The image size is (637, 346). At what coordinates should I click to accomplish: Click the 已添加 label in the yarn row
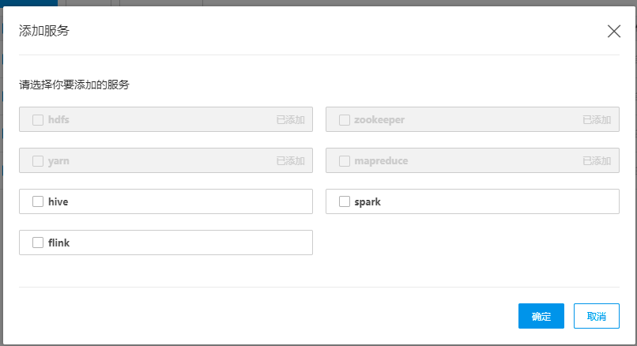291,161
